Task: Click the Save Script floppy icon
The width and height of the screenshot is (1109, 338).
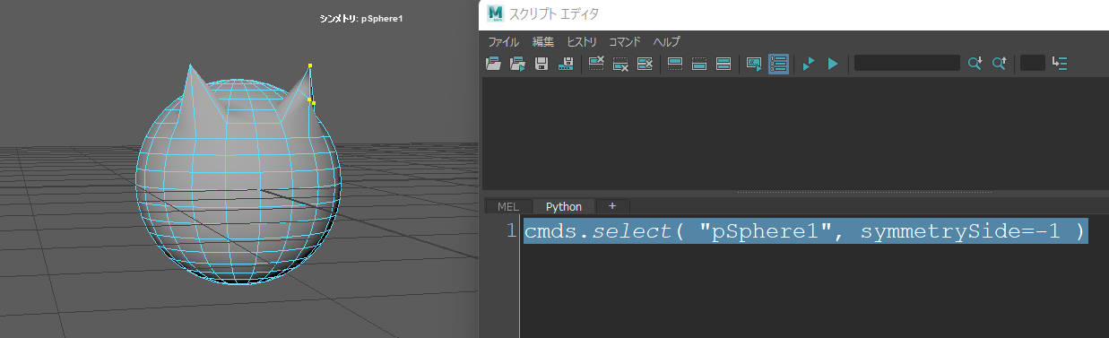Action: coord(542,63)
